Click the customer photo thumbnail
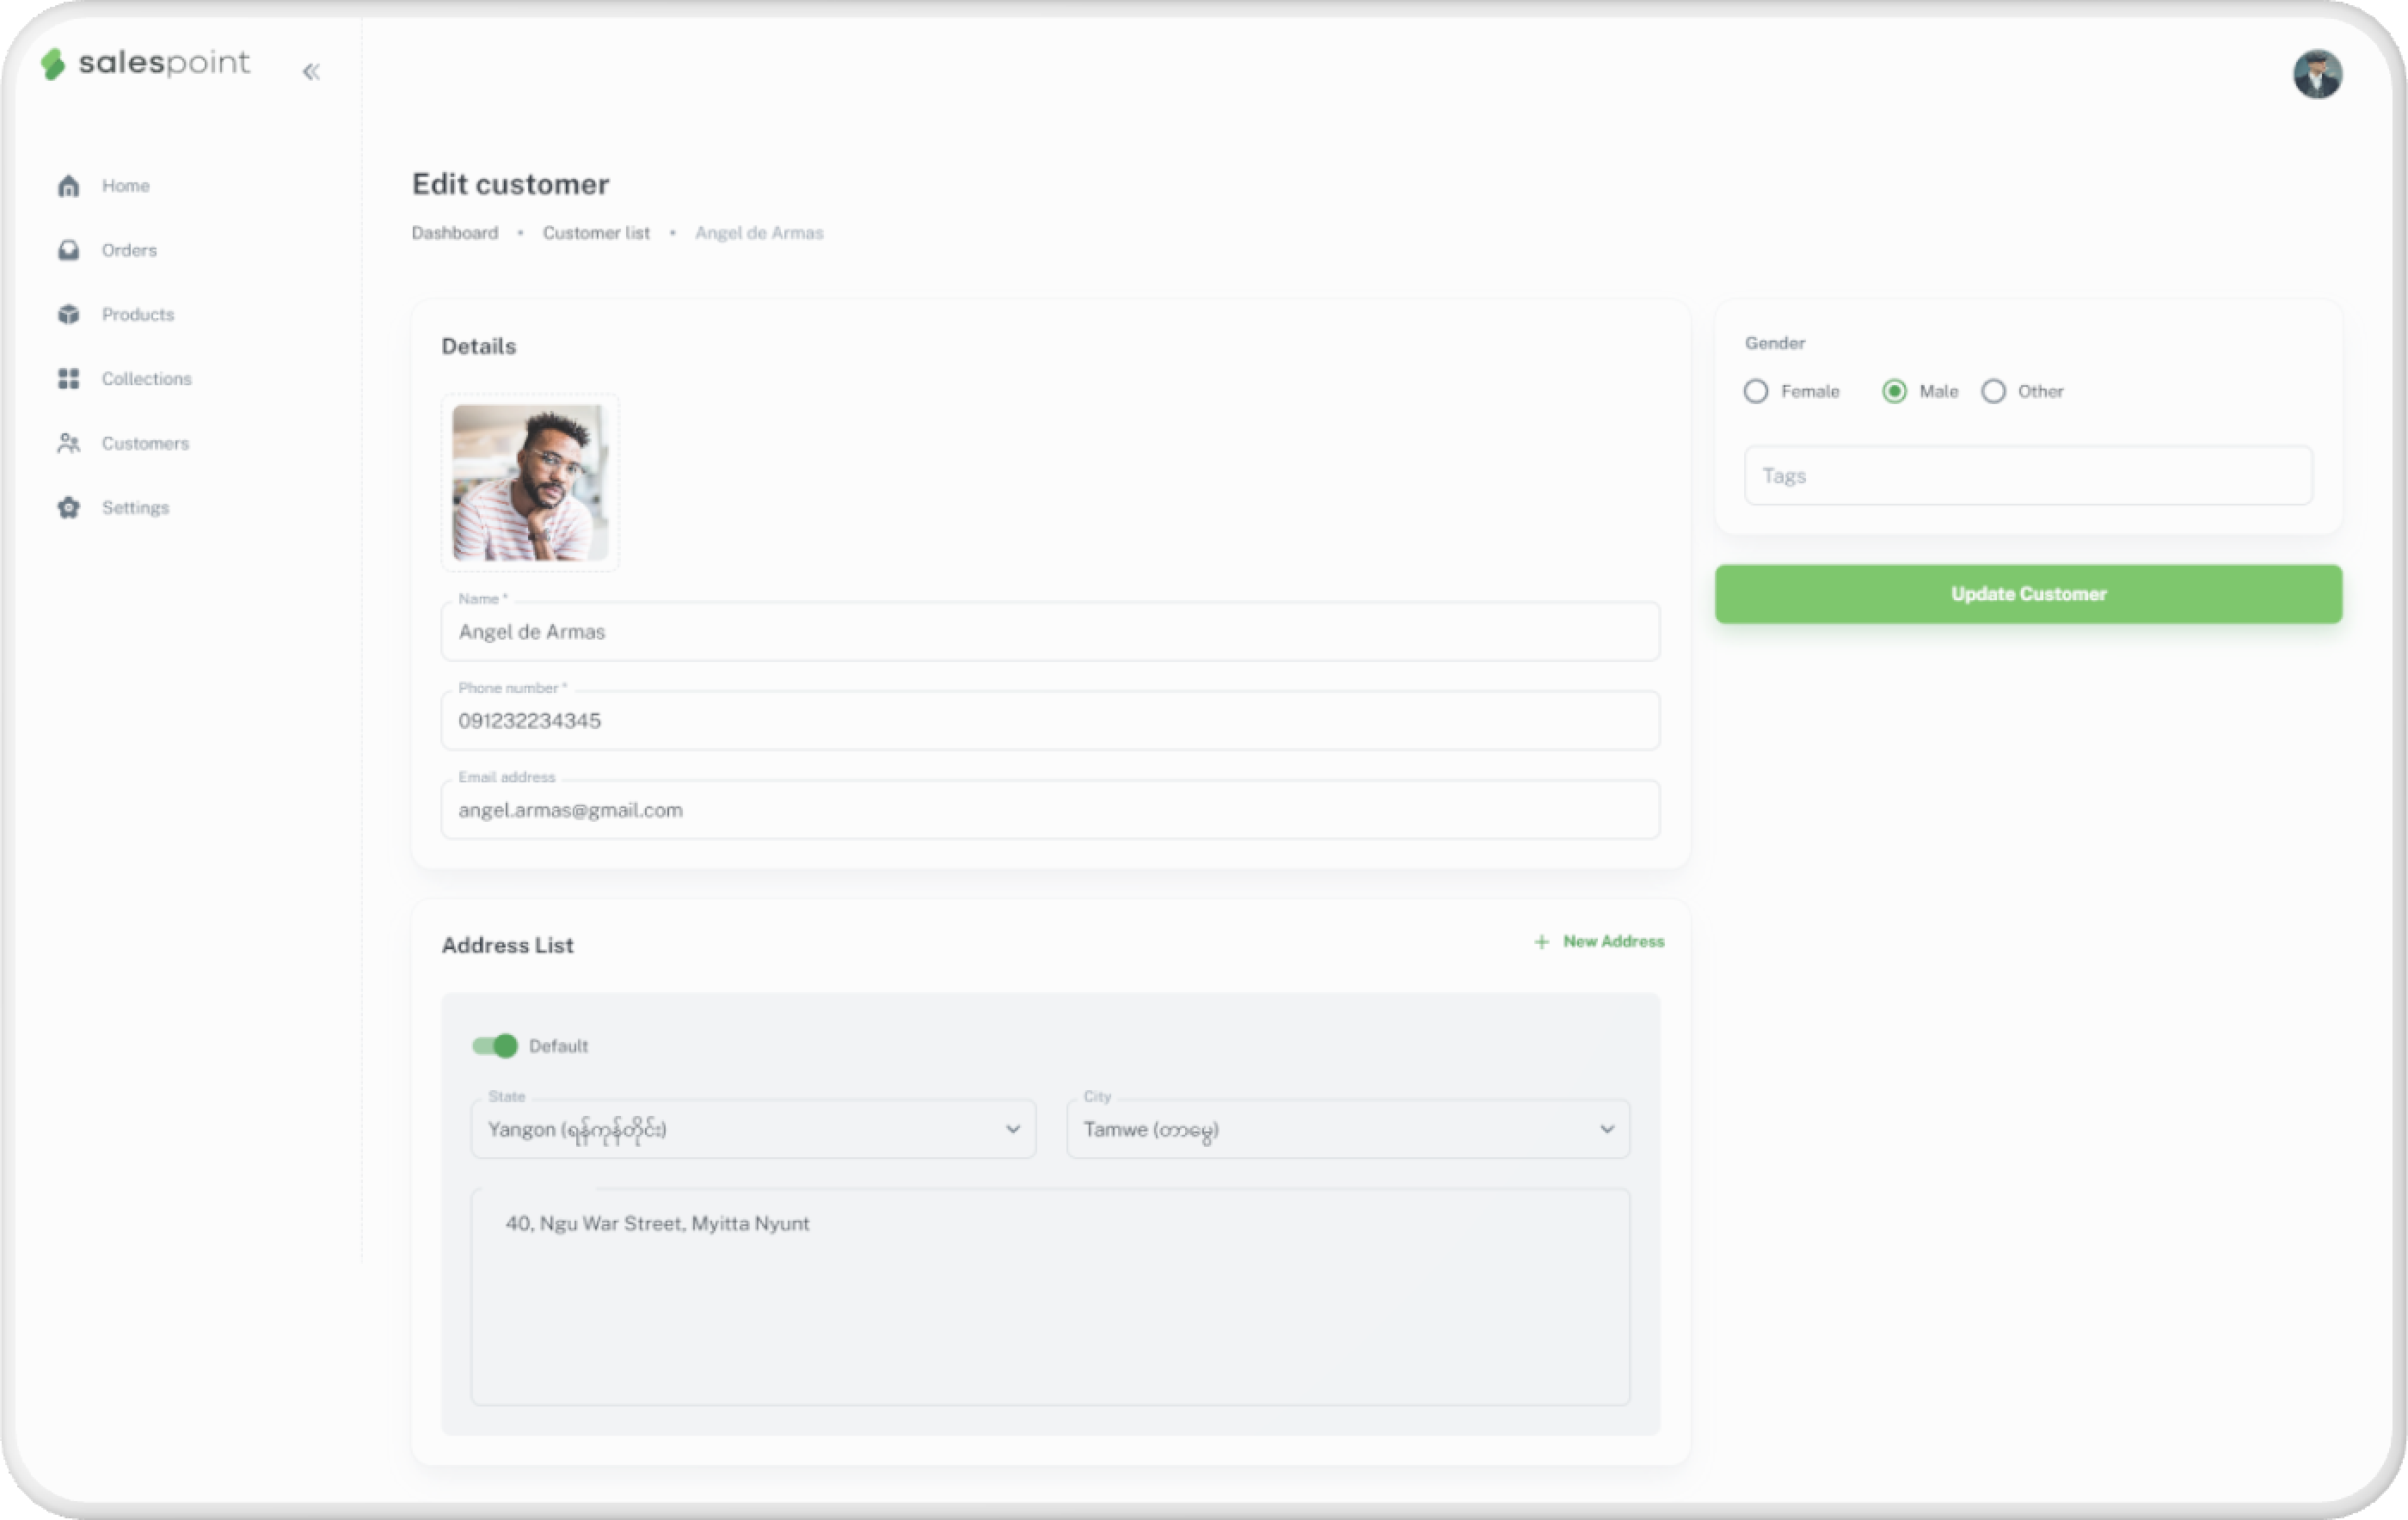This screenshot has width=2408, height=1520. 530,482
